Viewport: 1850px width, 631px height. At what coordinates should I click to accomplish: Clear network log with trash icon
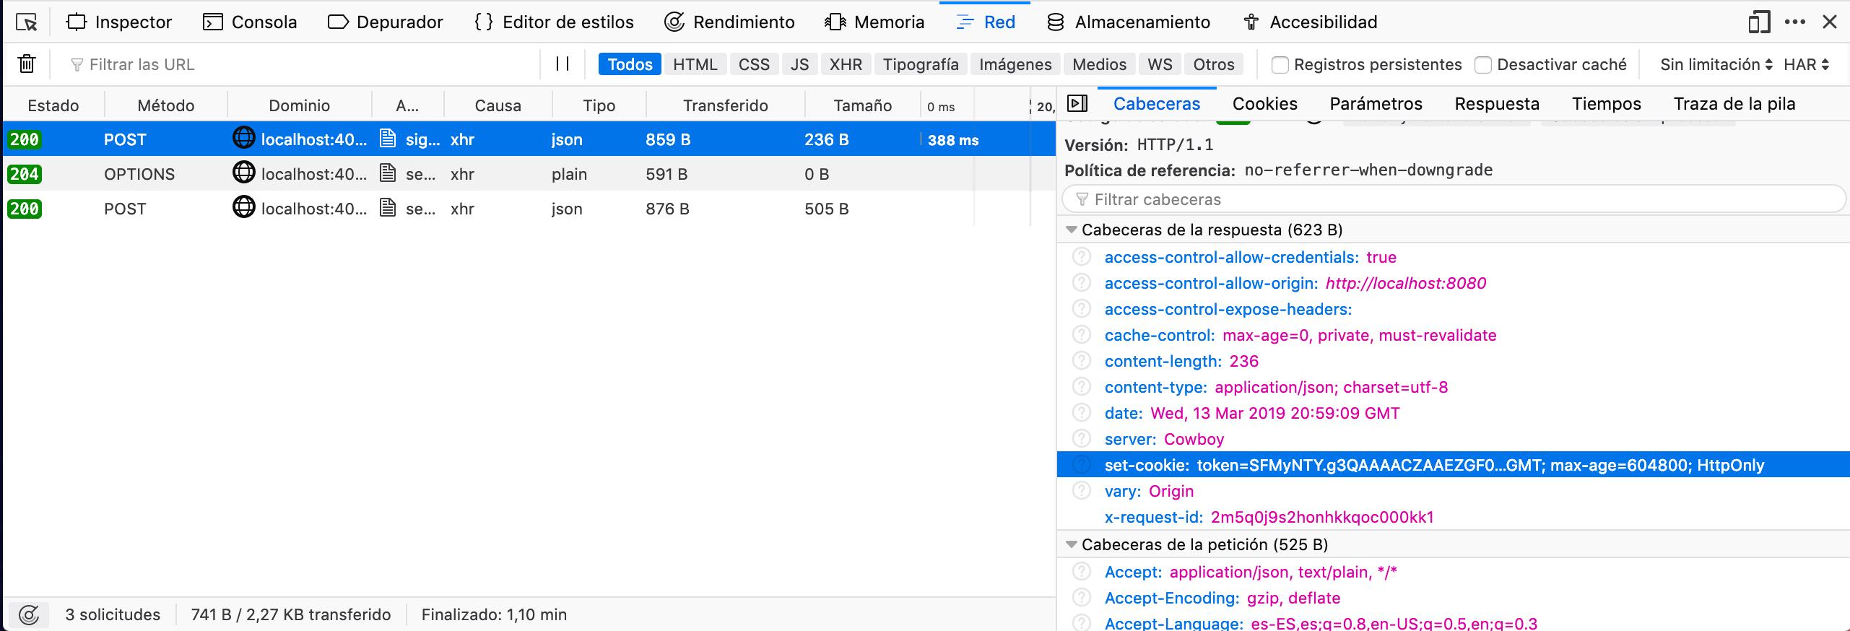[27, 64]
